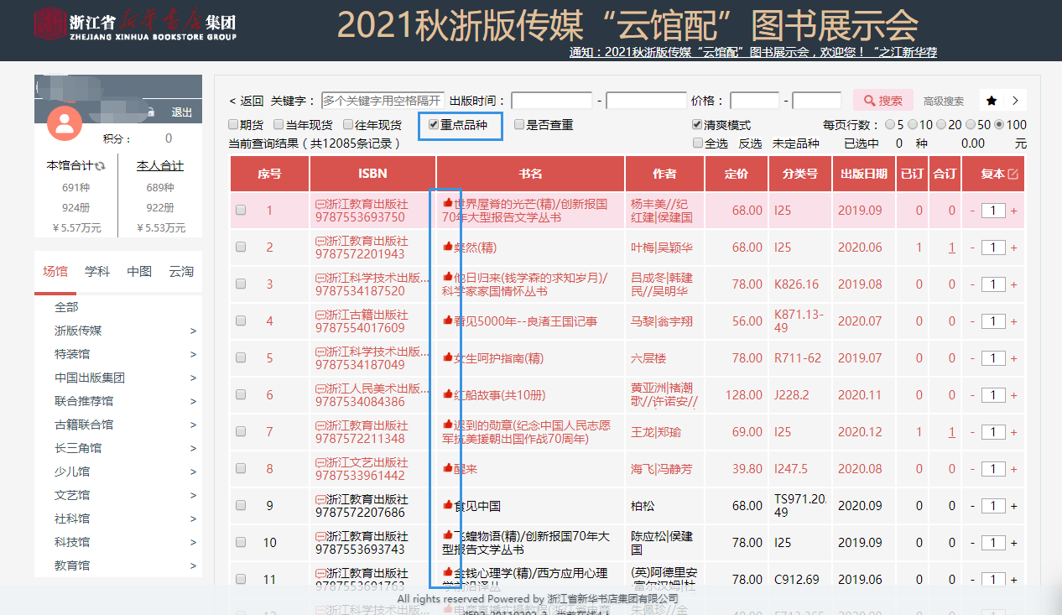This screenshot has height=615, width=1062.
Task: Increase copies for row 1 with plus
Action: click(1013, 211)
